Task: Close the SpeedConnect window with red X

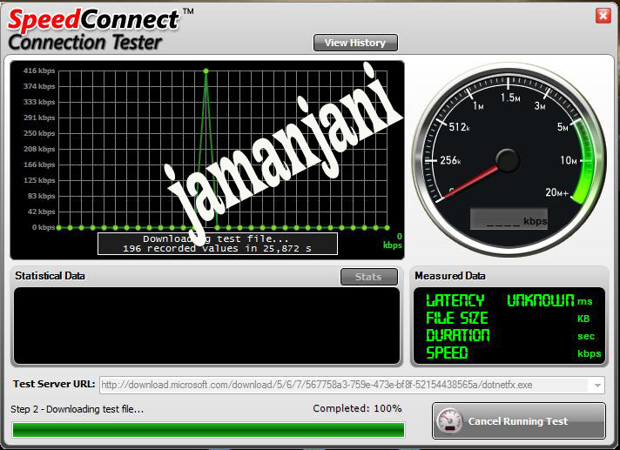Action: point(603,16)
